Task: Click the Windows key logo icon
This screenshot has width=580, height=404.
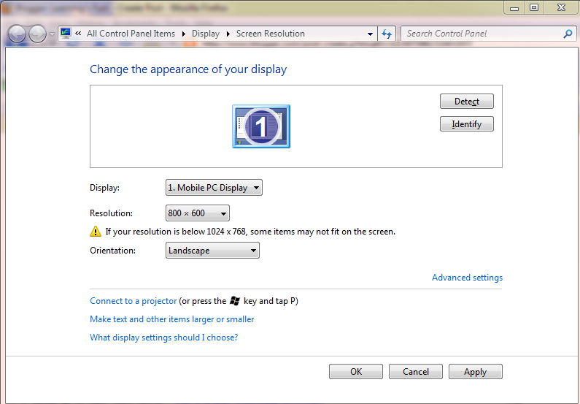Action: coord(235,301)
